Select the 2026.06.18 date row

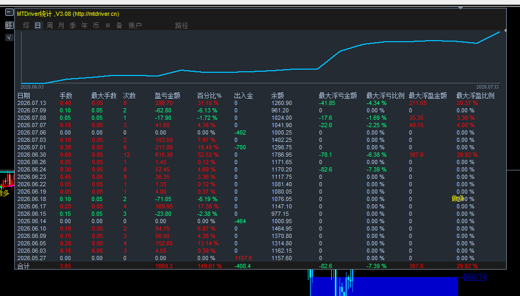click(32, 199)
